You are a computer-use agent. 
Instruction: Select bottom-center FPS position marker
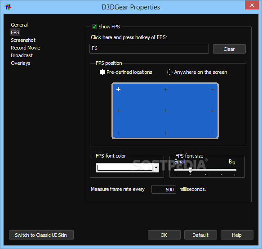[165, 133]
